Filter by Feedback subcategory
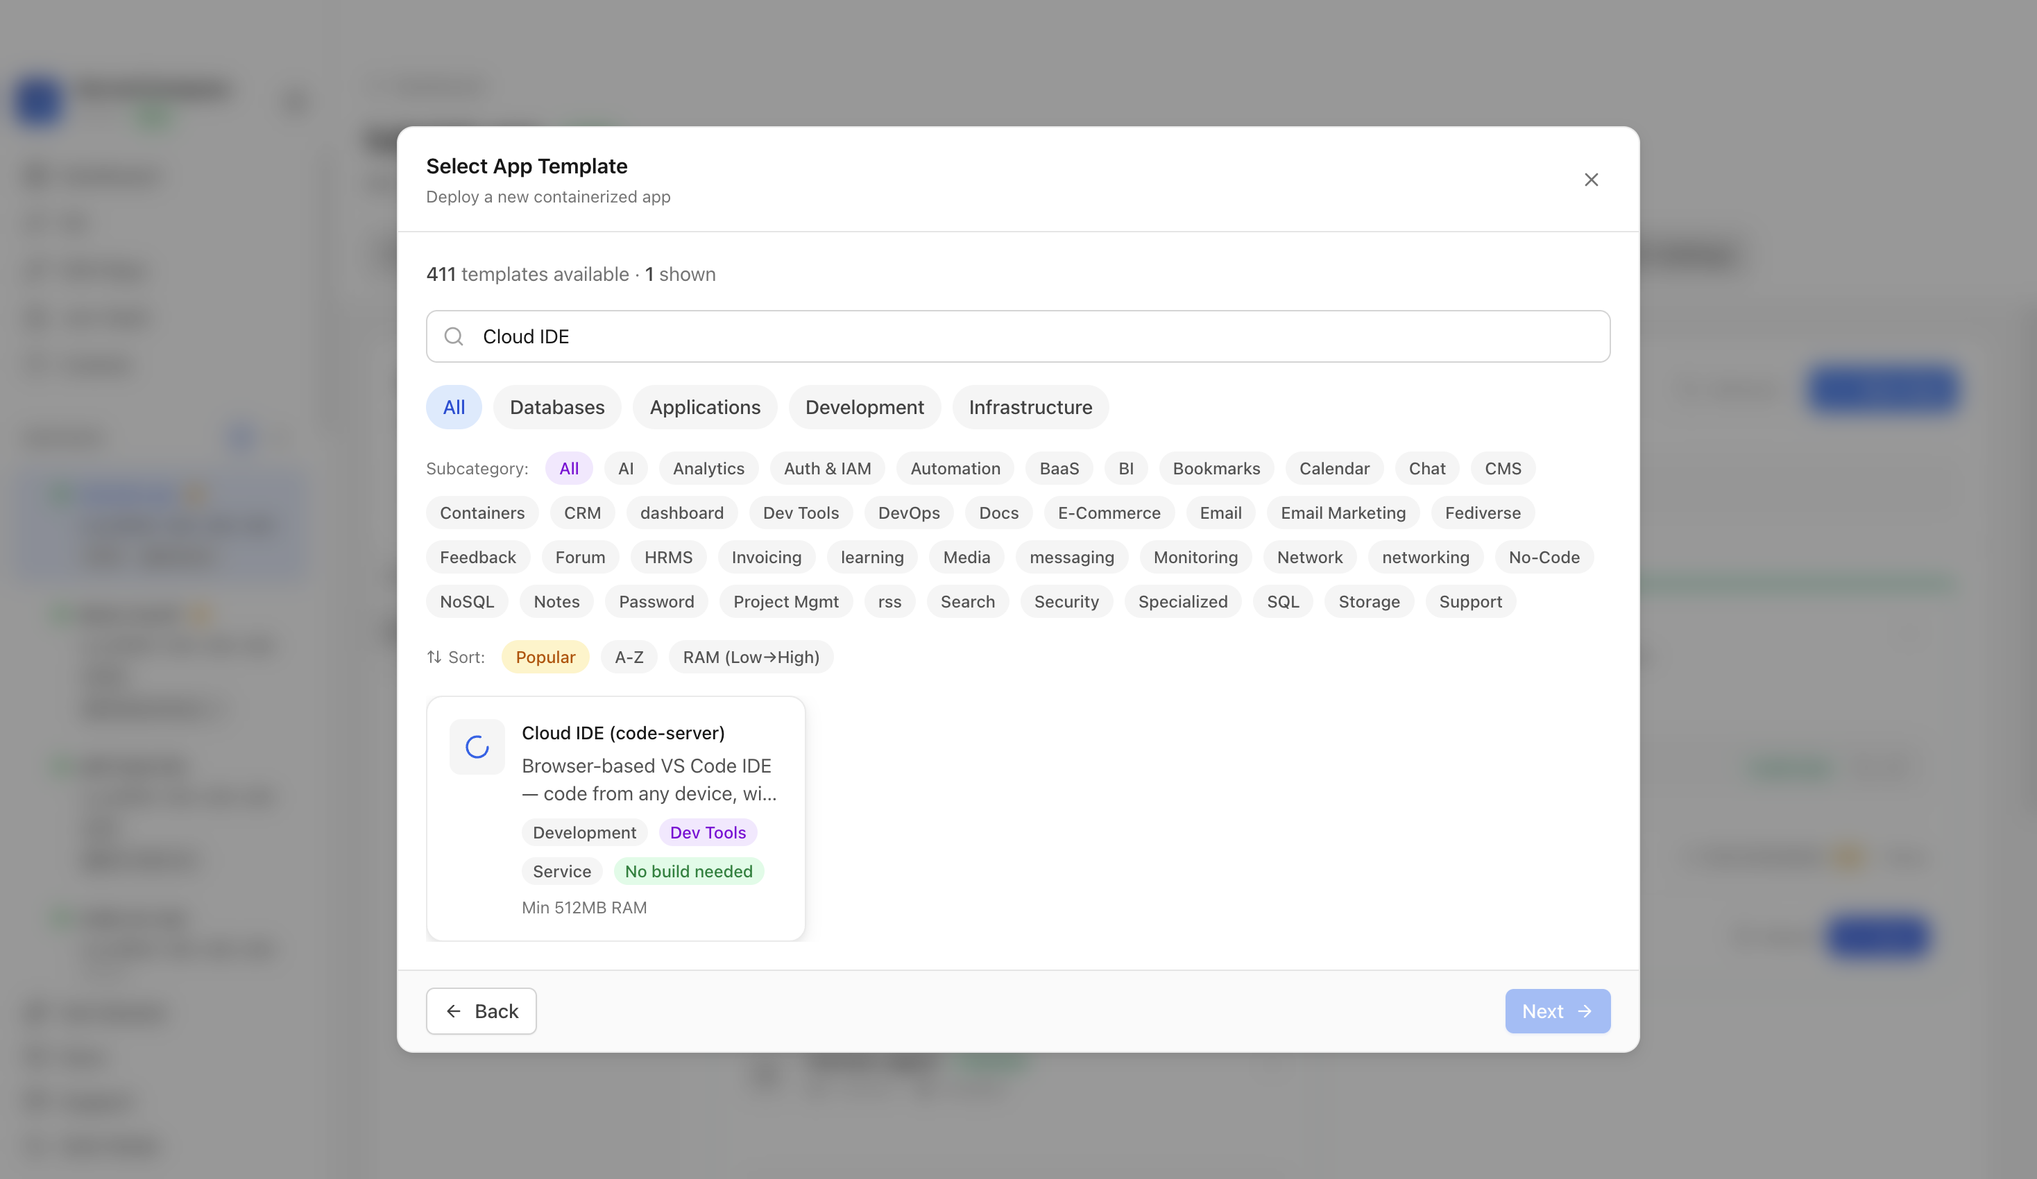 pyautogui.click(x=478, y=558)
